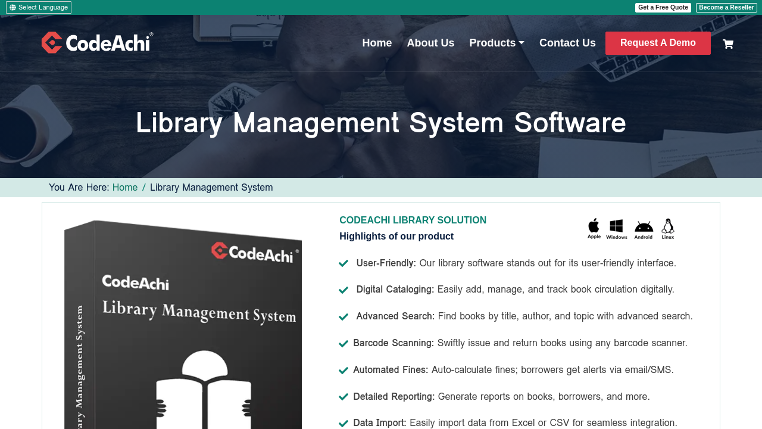Open the About Us page
Screen dimensions: 762x429
pyautogui.click(x=430, y=43)
